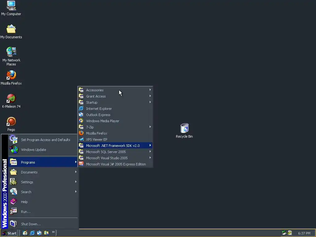Select the Recycle Bin icon

tap(184, 131)
